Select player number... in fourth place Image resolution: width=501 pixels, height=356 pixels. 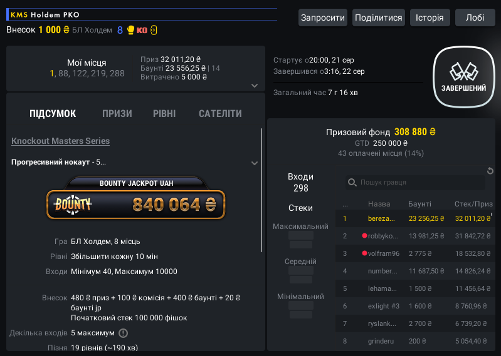pos(415,271)
